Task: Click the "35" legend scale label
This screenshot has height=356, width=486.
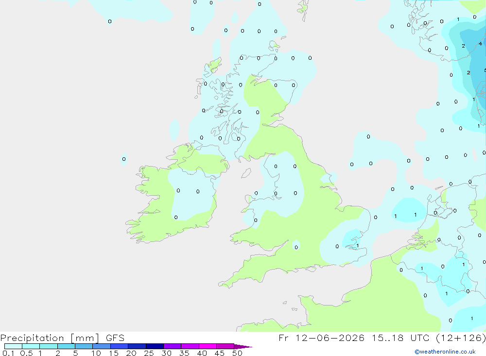Action: (184, 353)
